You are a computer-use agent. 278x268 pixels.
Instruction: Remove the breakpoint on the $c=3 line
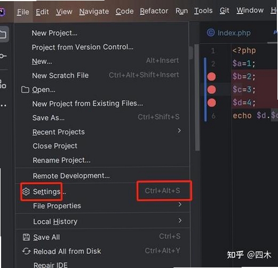click(x=211, y=90)
